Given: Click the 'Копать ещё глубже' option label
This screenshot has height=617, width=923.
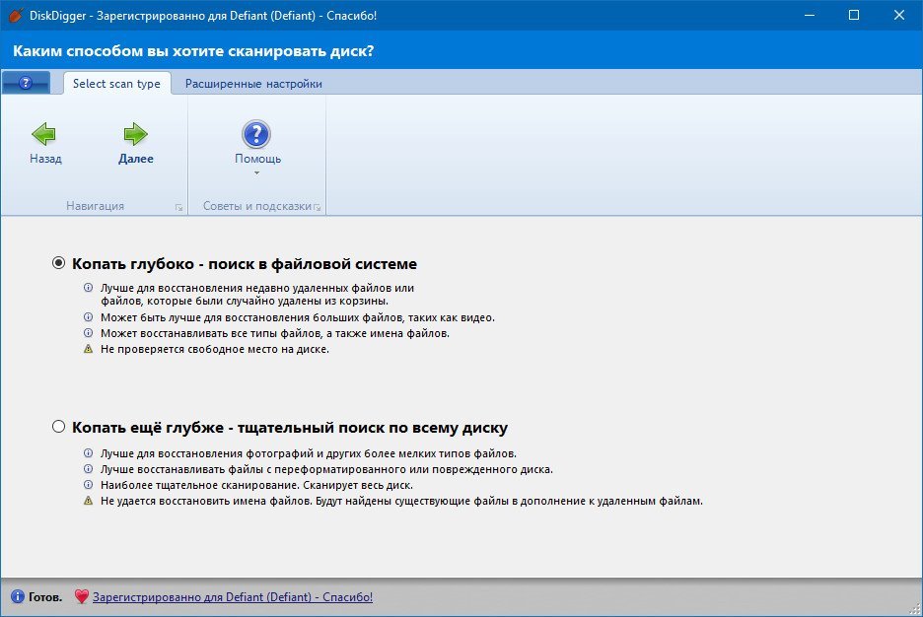Looking at the screenshot, I should [x=290, y=428].
